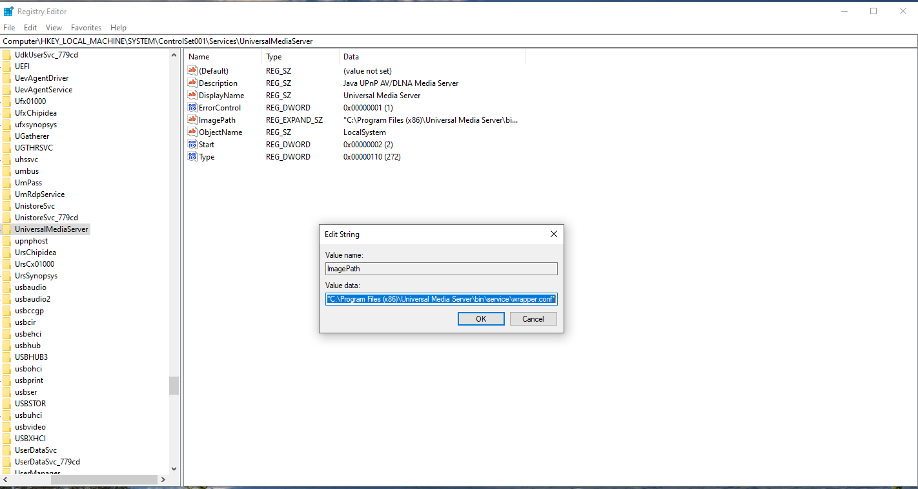Select the usbccgp key
918x489 pixels.
click(30, 311)
